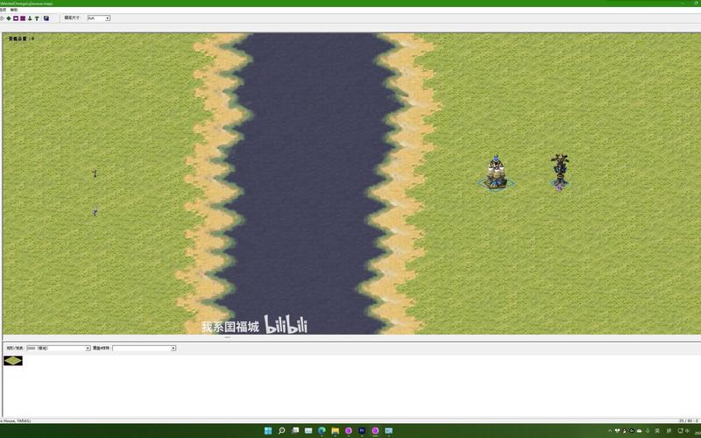Image resolution: width=701 pixels, height=438 pixels.
Task: Expand the terrain type dropdown
Action: (88, 348)
